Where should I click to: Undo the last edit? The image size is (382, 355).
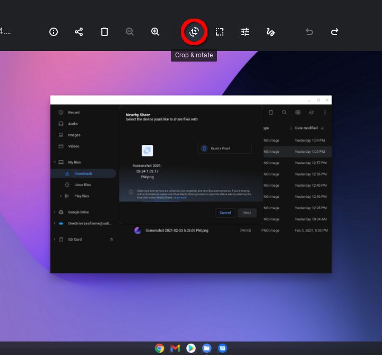[309, 32]
